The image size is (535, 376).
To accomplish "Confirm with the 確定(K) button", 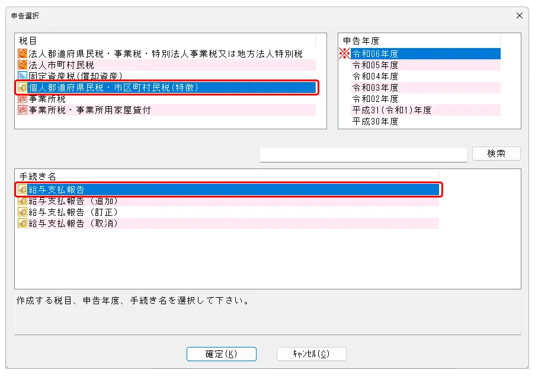I will (x=222, y=354).
